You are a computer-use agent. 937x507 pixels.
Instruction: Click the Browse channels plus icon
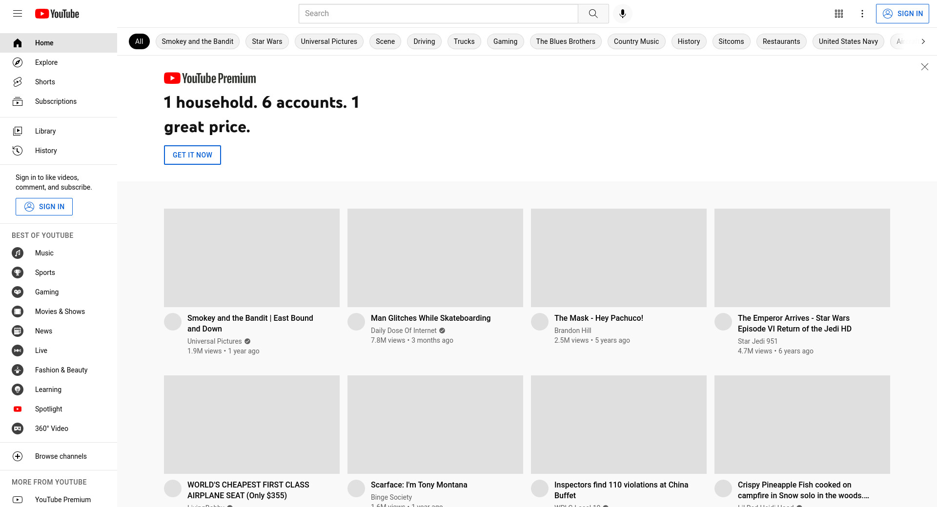point(18,456)
